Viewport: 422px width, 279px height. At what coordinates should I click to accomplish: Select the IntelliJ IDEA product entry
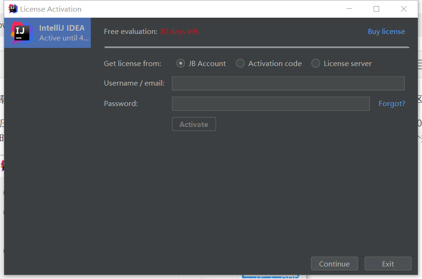(x=48, y=33)
